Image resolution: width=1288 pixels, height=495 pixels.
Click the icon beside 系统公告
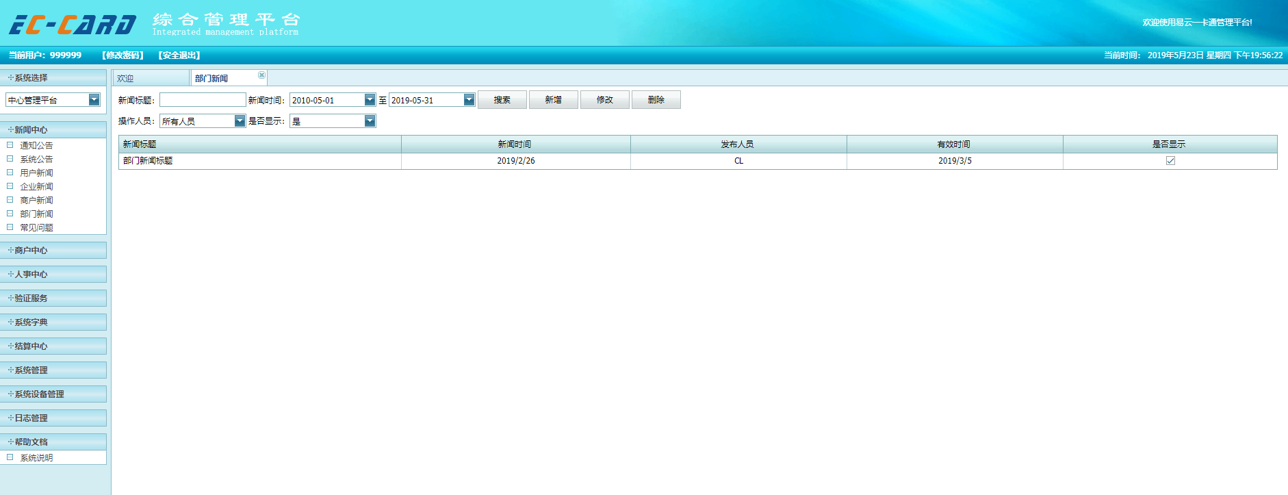(x=10, y=159)
